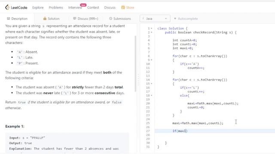The height and width of the screenshot is (154, 275).
Task: Click maxL=Math.max line at line 25
Action: 198,123
